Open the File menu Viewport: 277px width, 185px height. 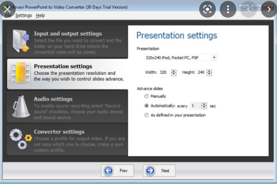8,16
